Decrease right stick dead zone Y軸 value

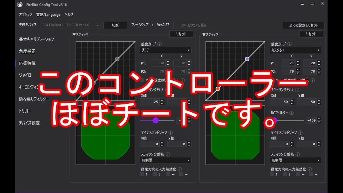click(319, 146)
